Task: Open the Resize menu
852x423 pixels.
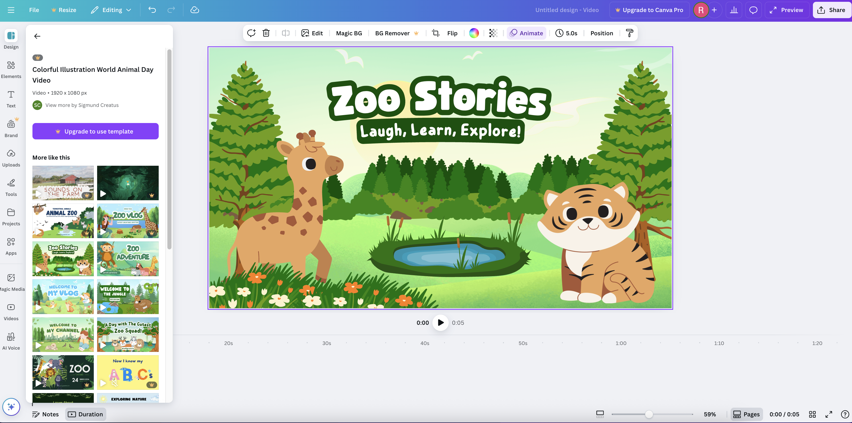Action: click(x=63, y=10)
